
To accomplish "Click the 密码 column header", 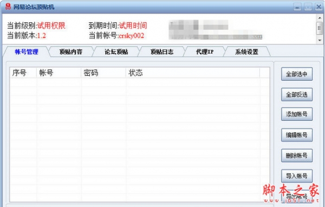I will [103, 73].
